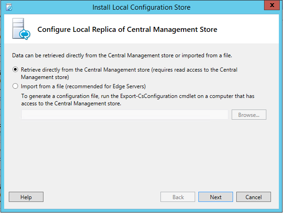Click the blue sync arrows on the server icon
Image resolution: width=283 pixels, height=213 pixels.
pyautogui.click(x=25, y=34)
